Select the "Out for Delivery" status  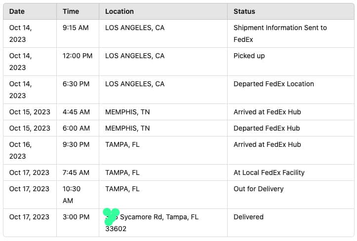click(x=258, y=189)
